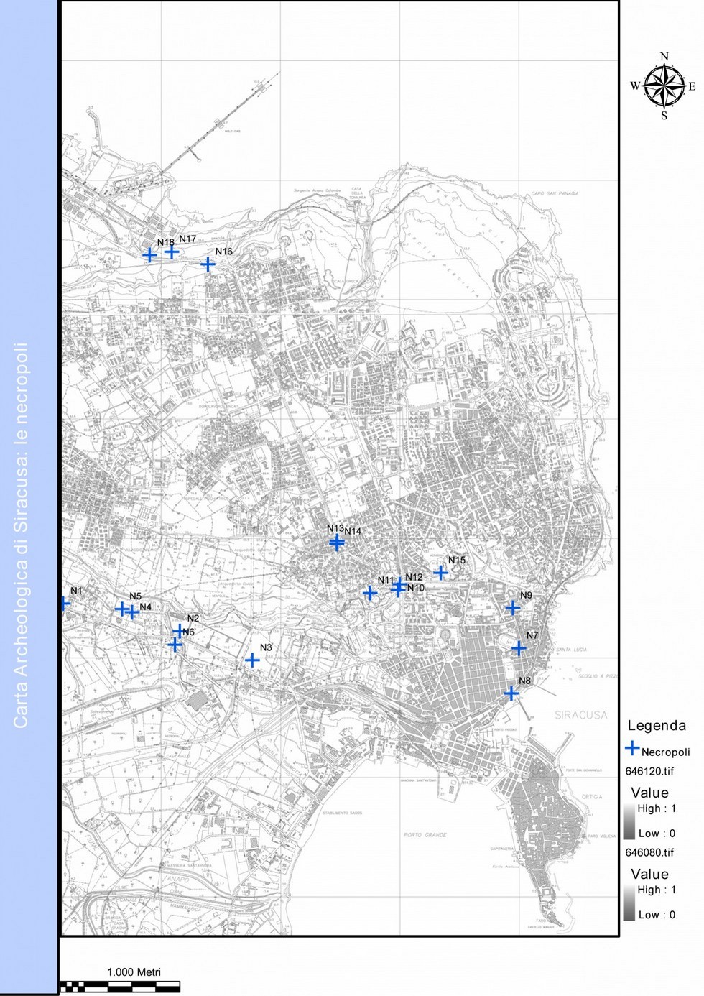704x996 pixels.
Task: Click the N11 necropolis cross
Action: [x=370, y=593]
